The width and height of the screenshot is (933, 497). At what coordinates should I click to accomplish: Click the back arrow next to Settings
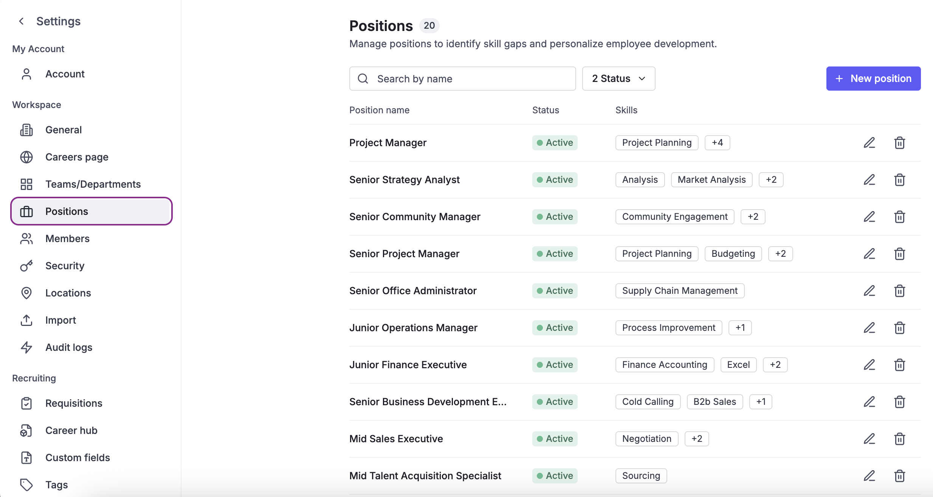tap(22, 21)
